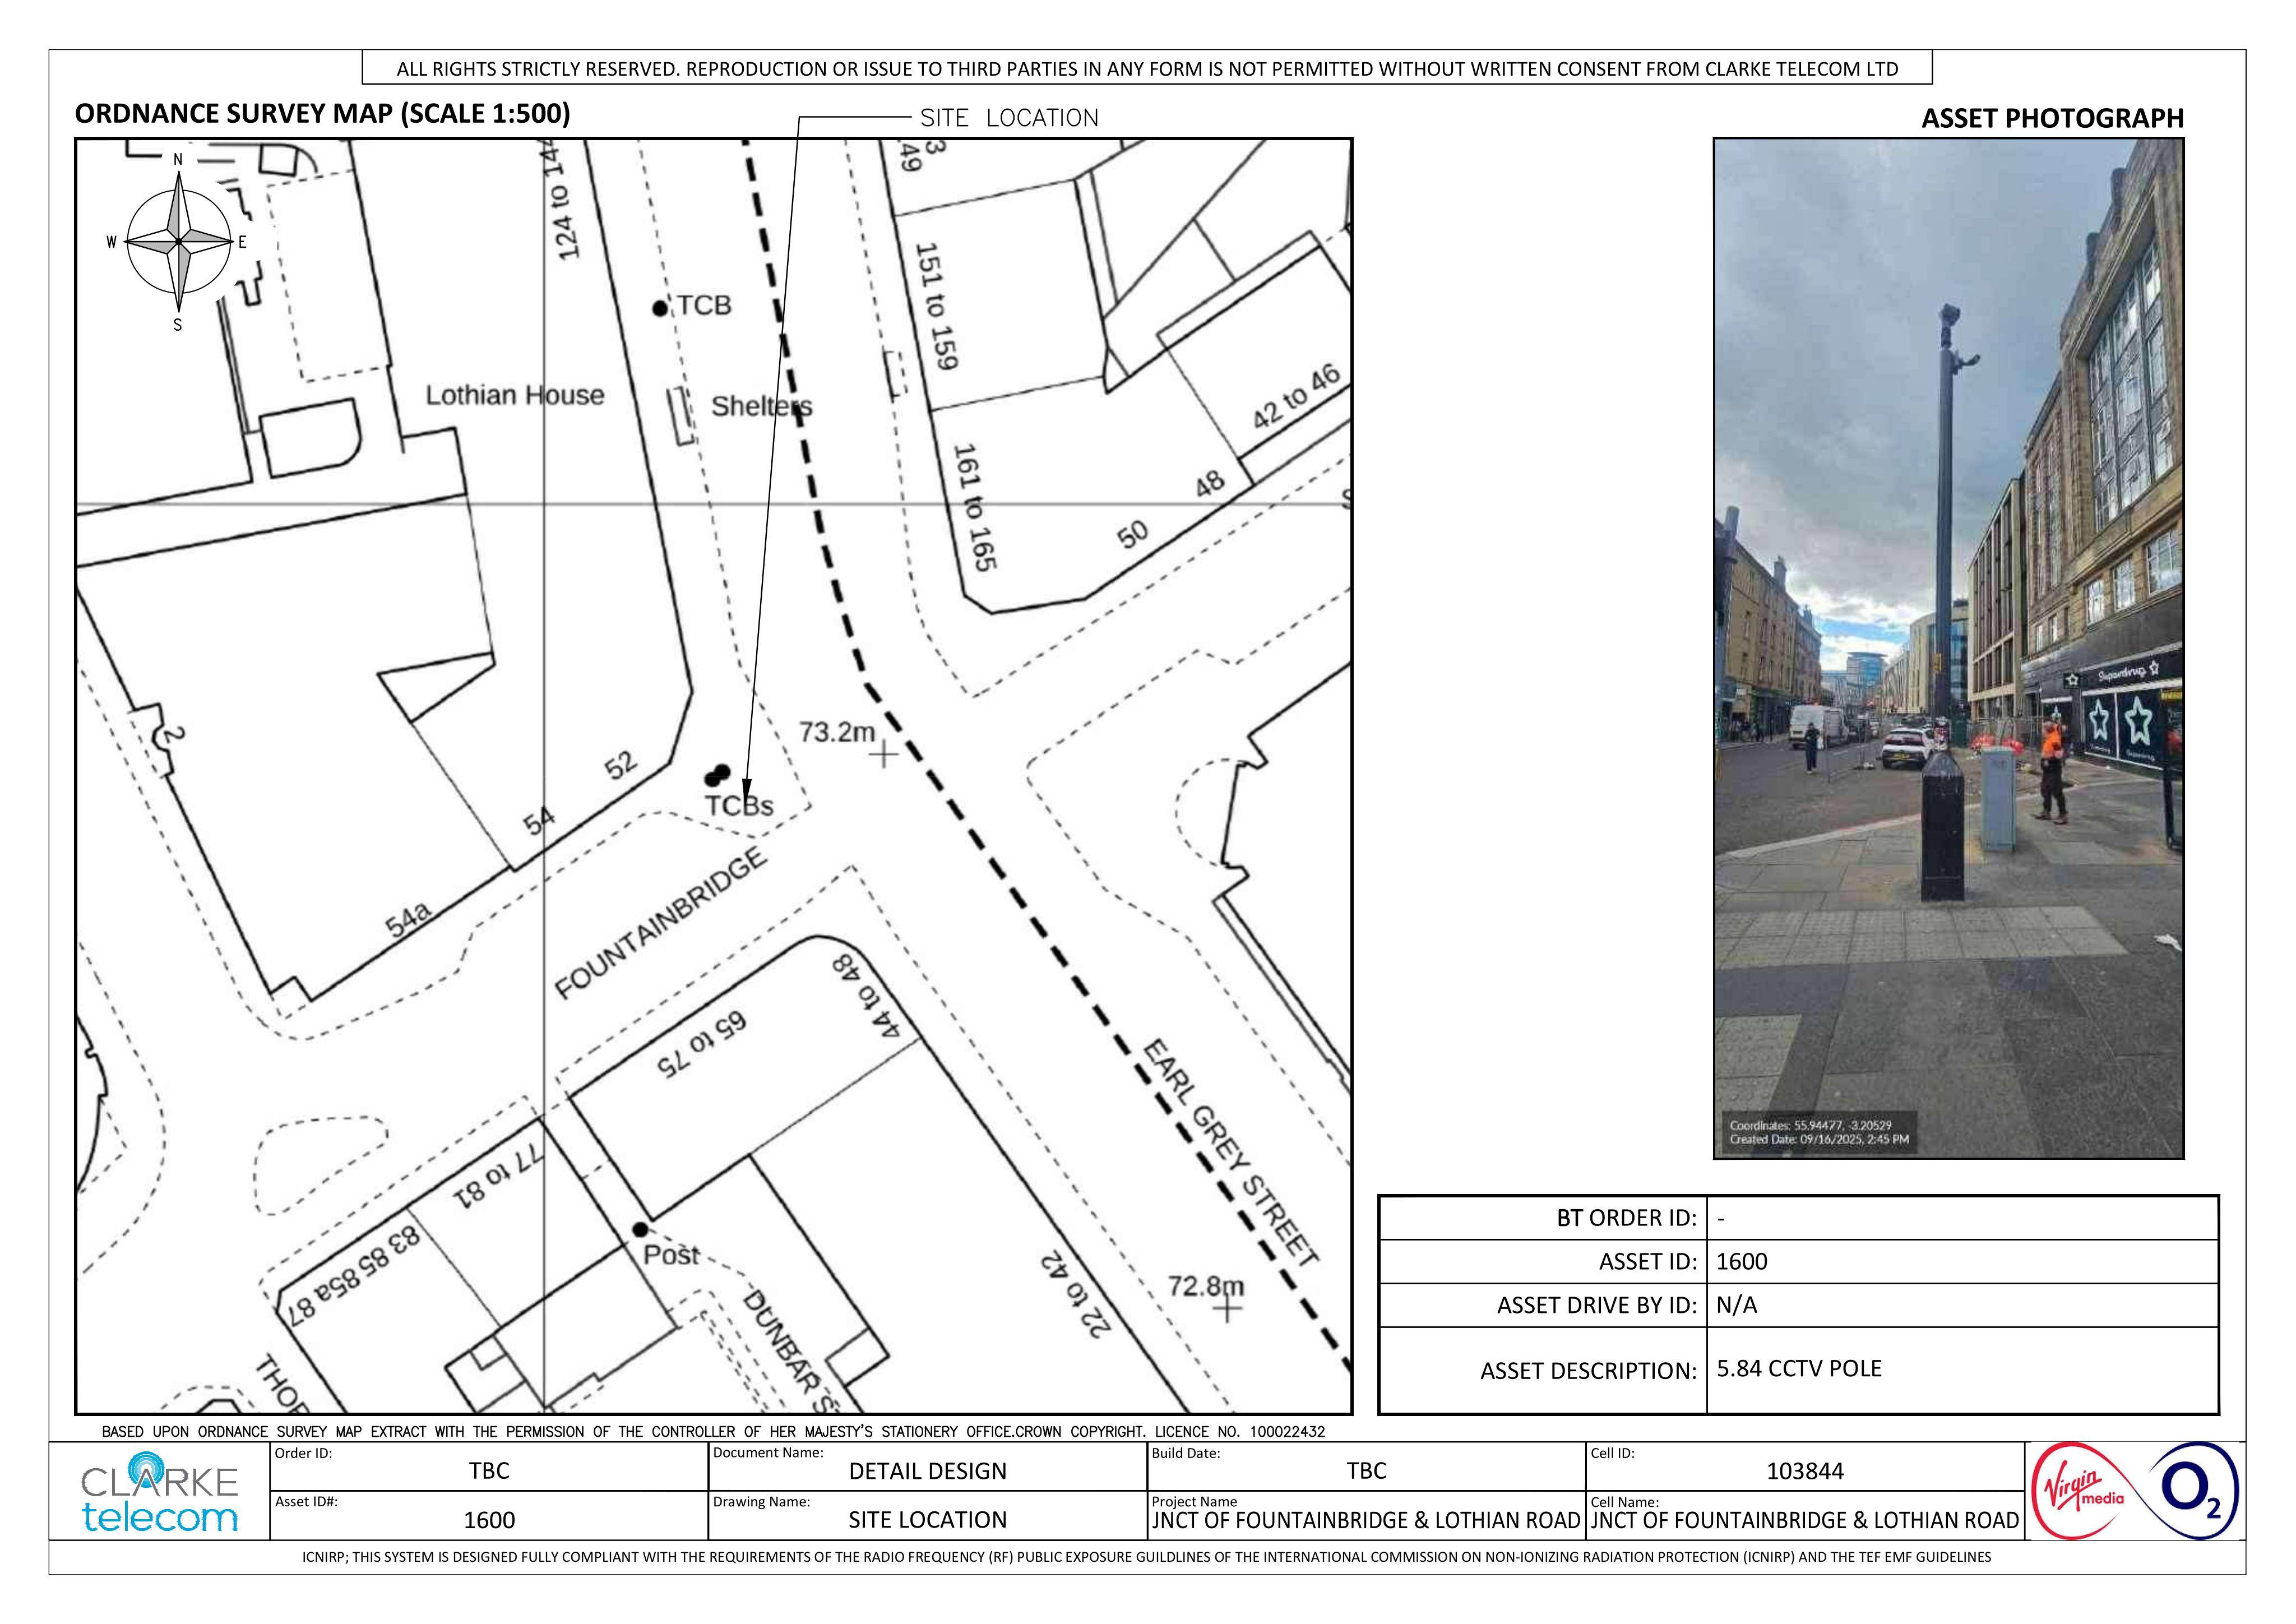Click the 'SITE LOCATION' callout label above the map
The height and width of the screenshot is (1624, 2296).
click(x=1009, y=118)
